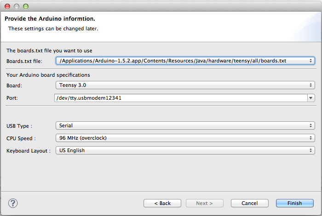Change the CPU Speed 96 MHz dropdown

click(184, 138)
